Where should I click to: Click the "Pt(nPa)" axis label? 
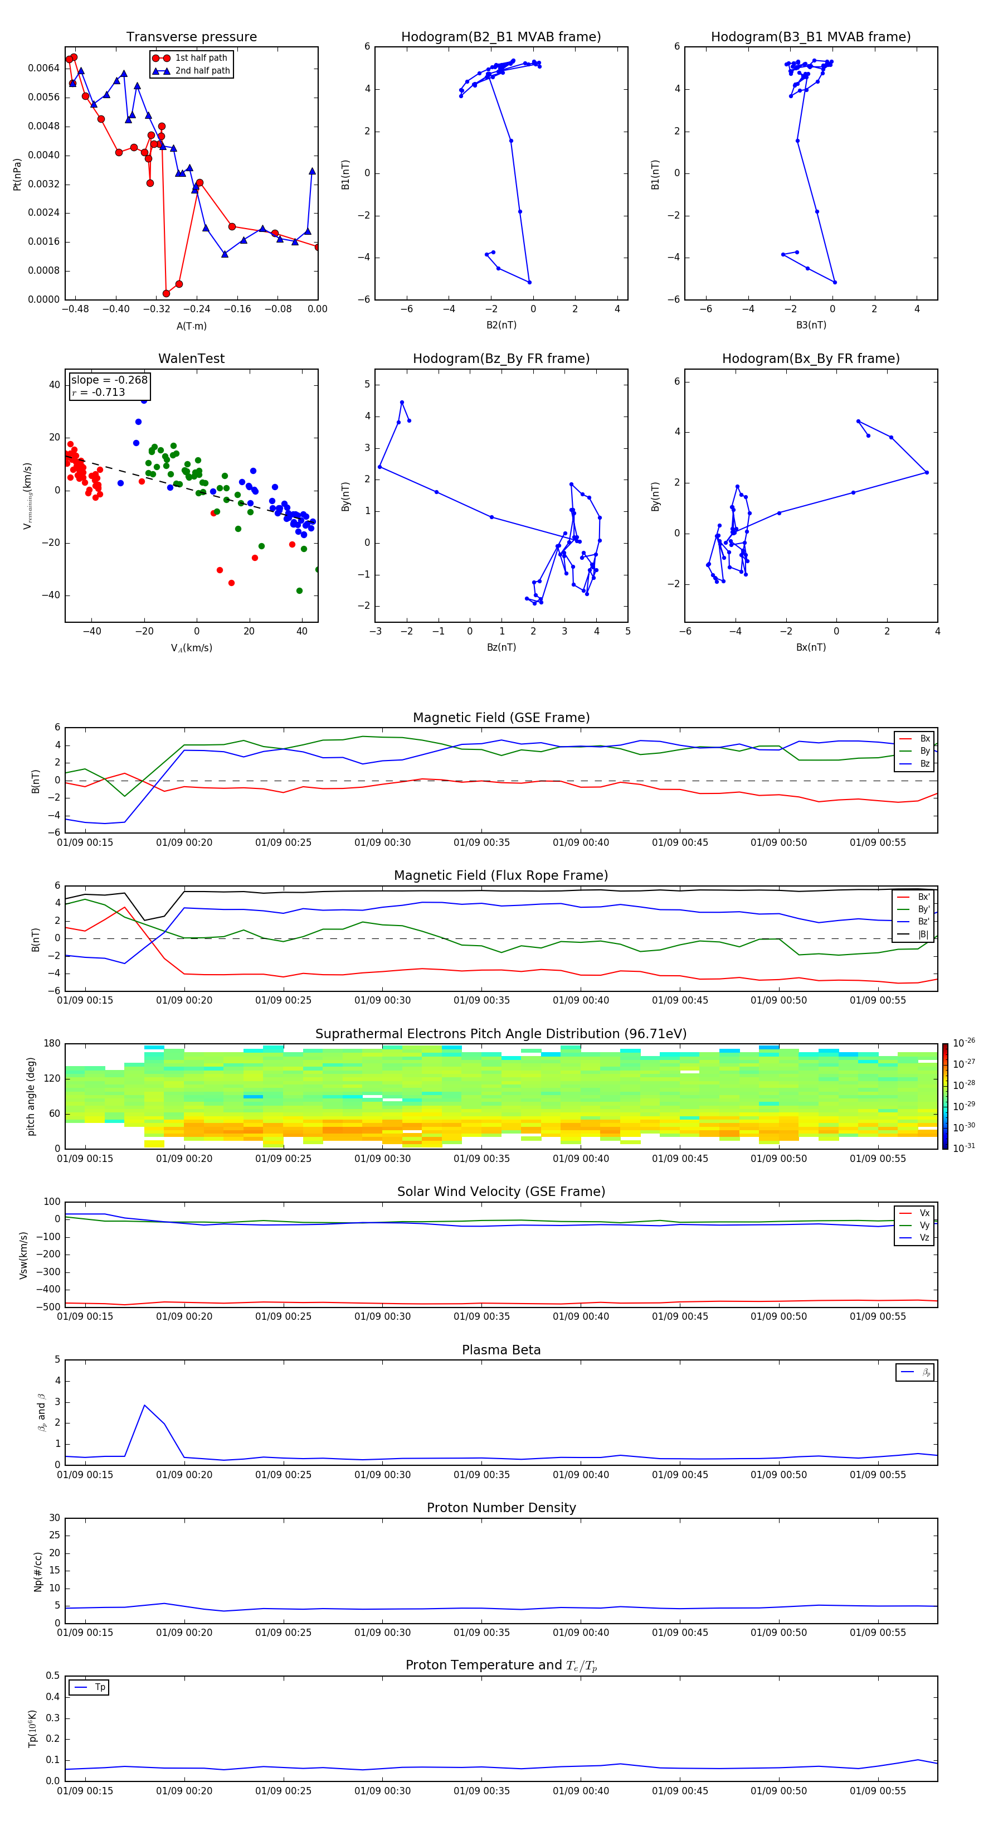(x=17, y=175)
